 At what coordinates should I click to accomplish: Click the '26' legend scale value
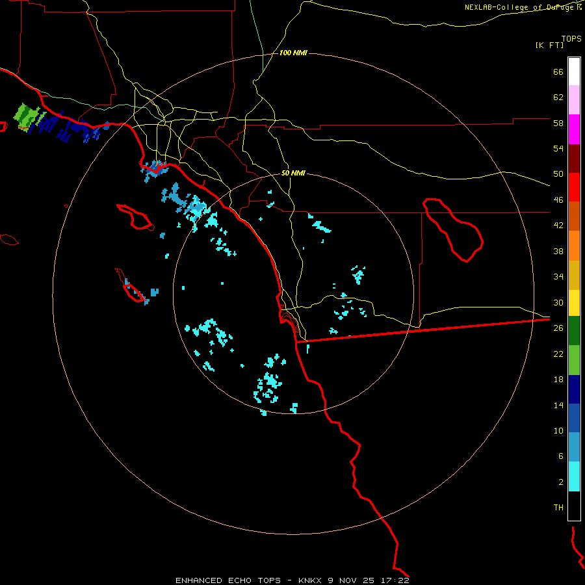[x=558, y=328]
